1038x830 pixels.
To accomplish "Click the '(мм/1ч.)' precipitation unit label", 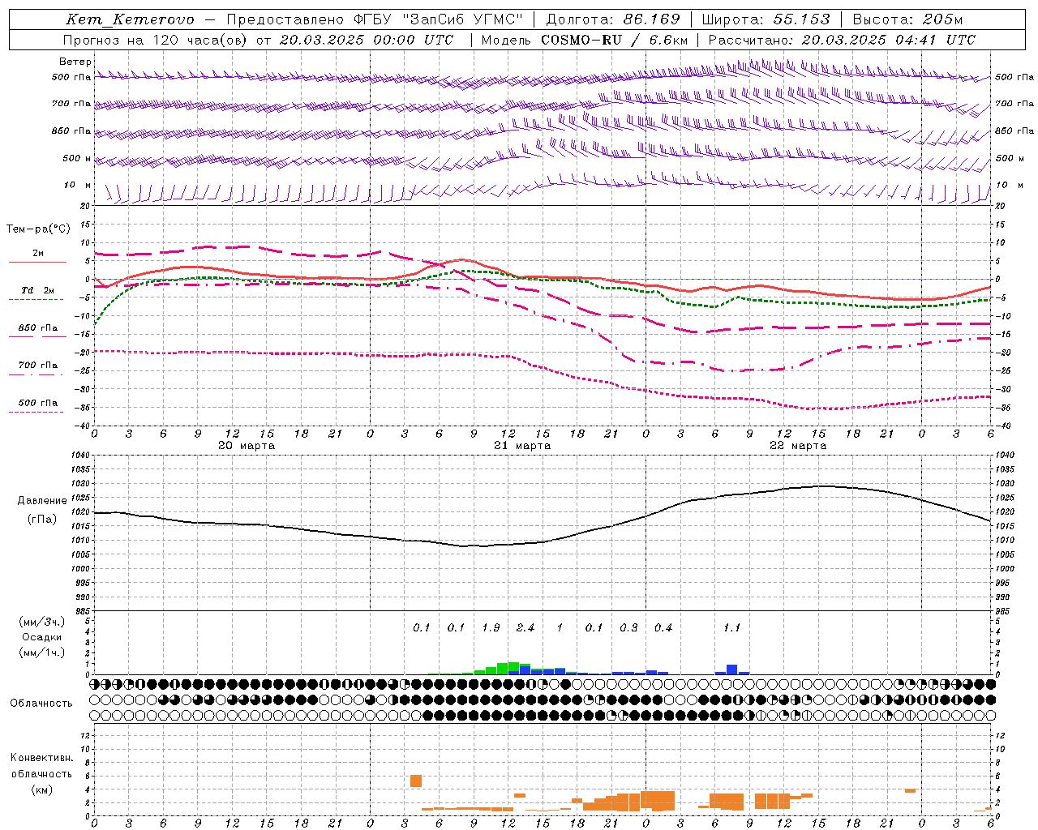I will tap(41, 652).
